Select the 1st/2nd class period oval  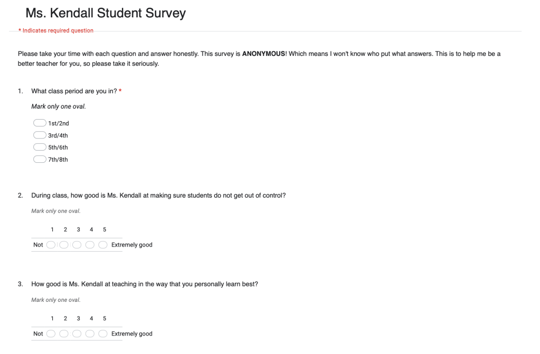coord(40,123)
